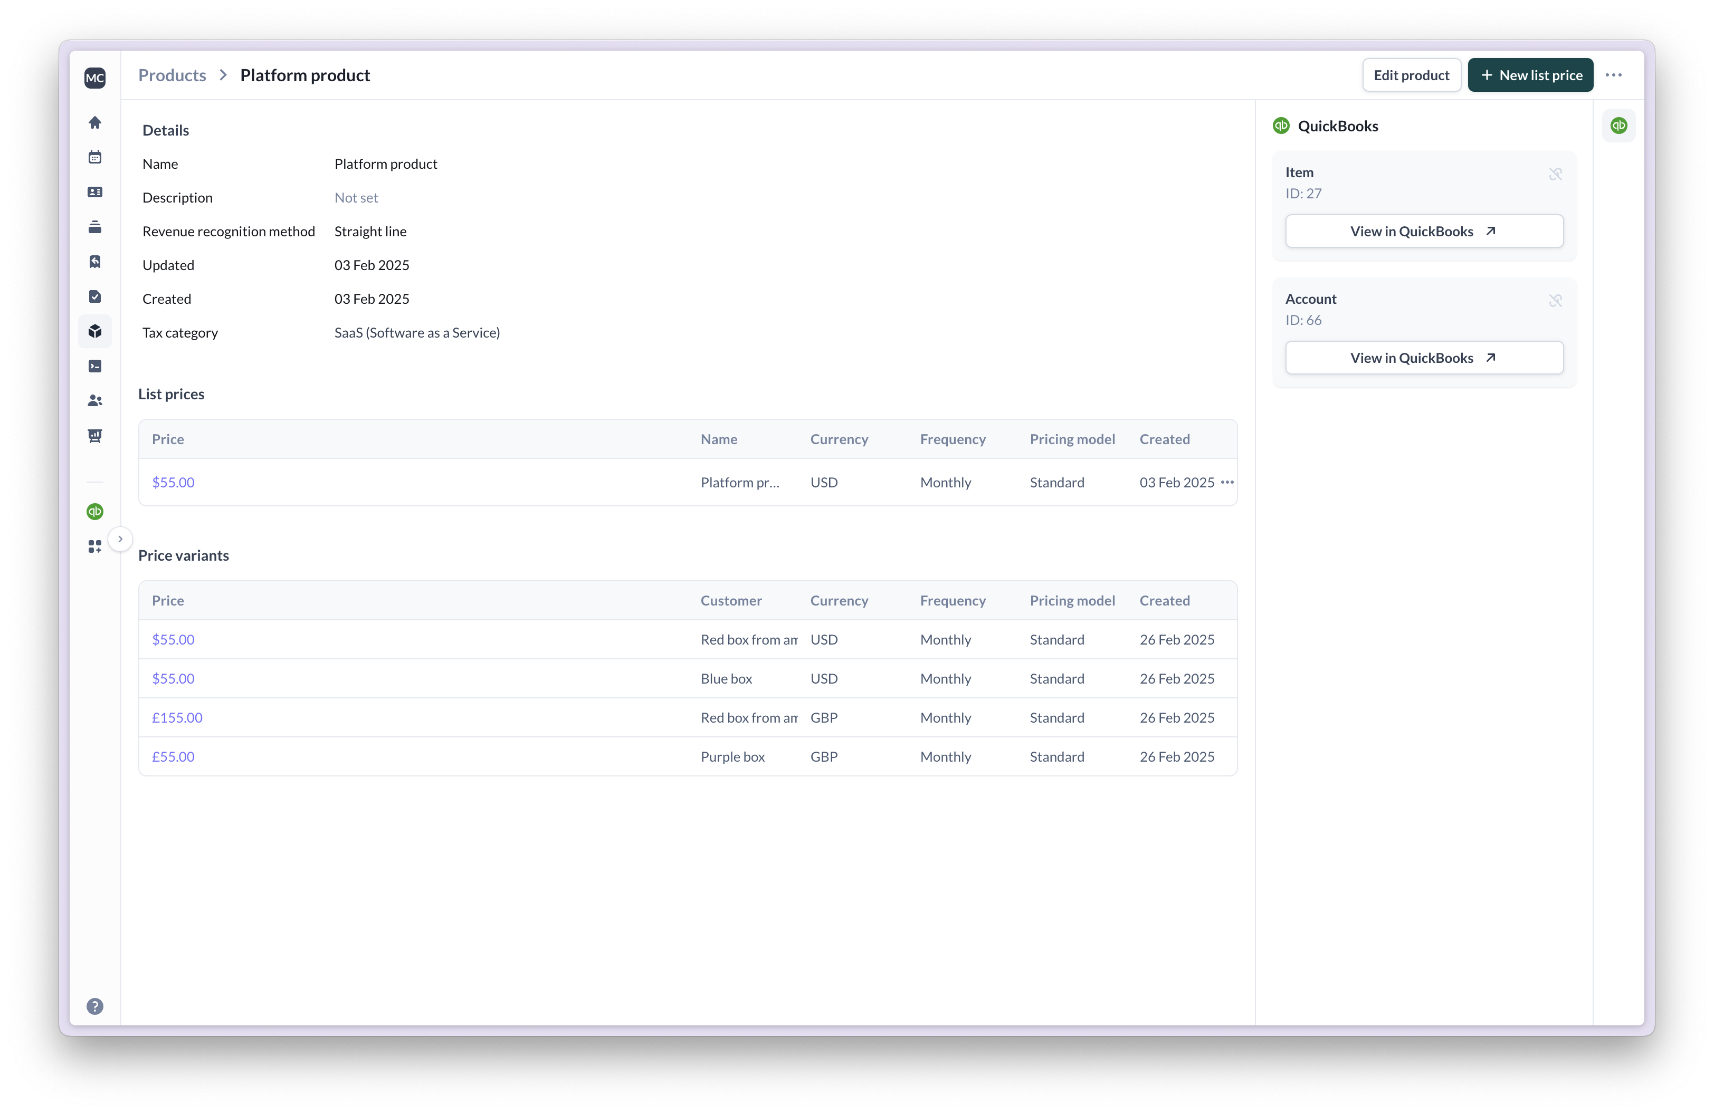Viewport: 1714px width, 1114px height.
Task: Click the Edit product button
Action: [1411, 75]
